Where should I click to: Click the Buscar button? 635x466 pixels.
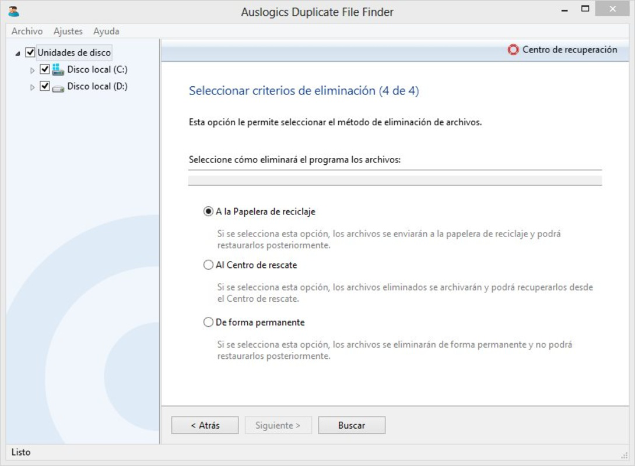click(x=352, y=425)
